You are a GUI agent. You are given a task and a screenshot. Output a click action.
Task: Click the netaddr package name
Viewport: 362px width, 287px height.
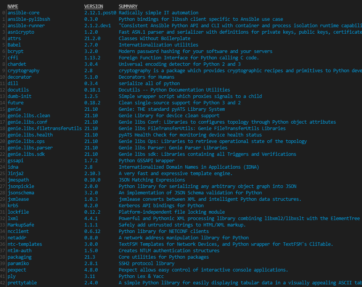[x=17, y=238]
